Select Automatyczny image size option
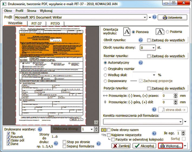 [x=105, y=63]
